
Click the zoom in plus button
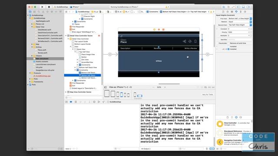pos(165,87)
